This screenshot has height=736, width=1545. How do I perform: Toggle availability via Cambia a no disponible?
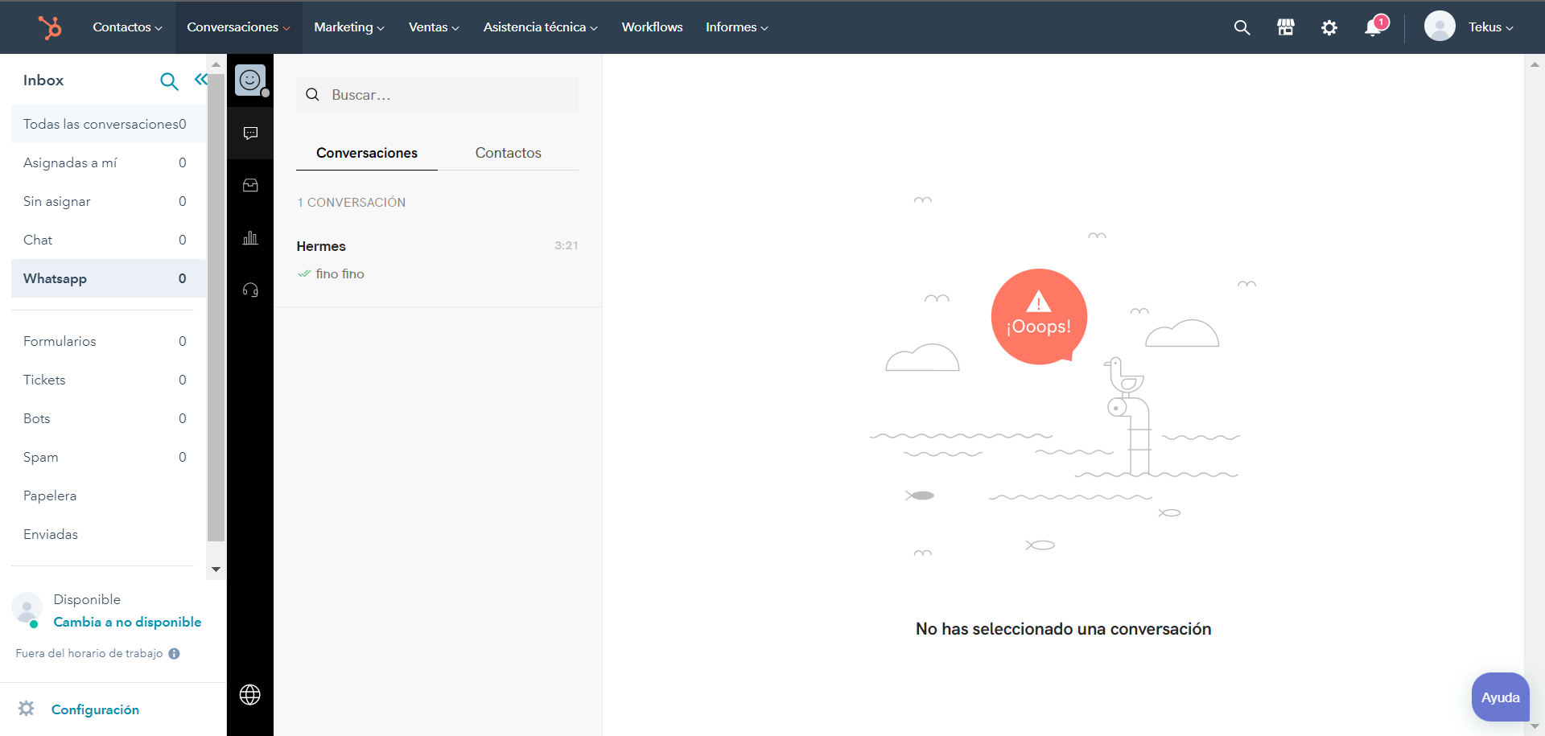127,622
